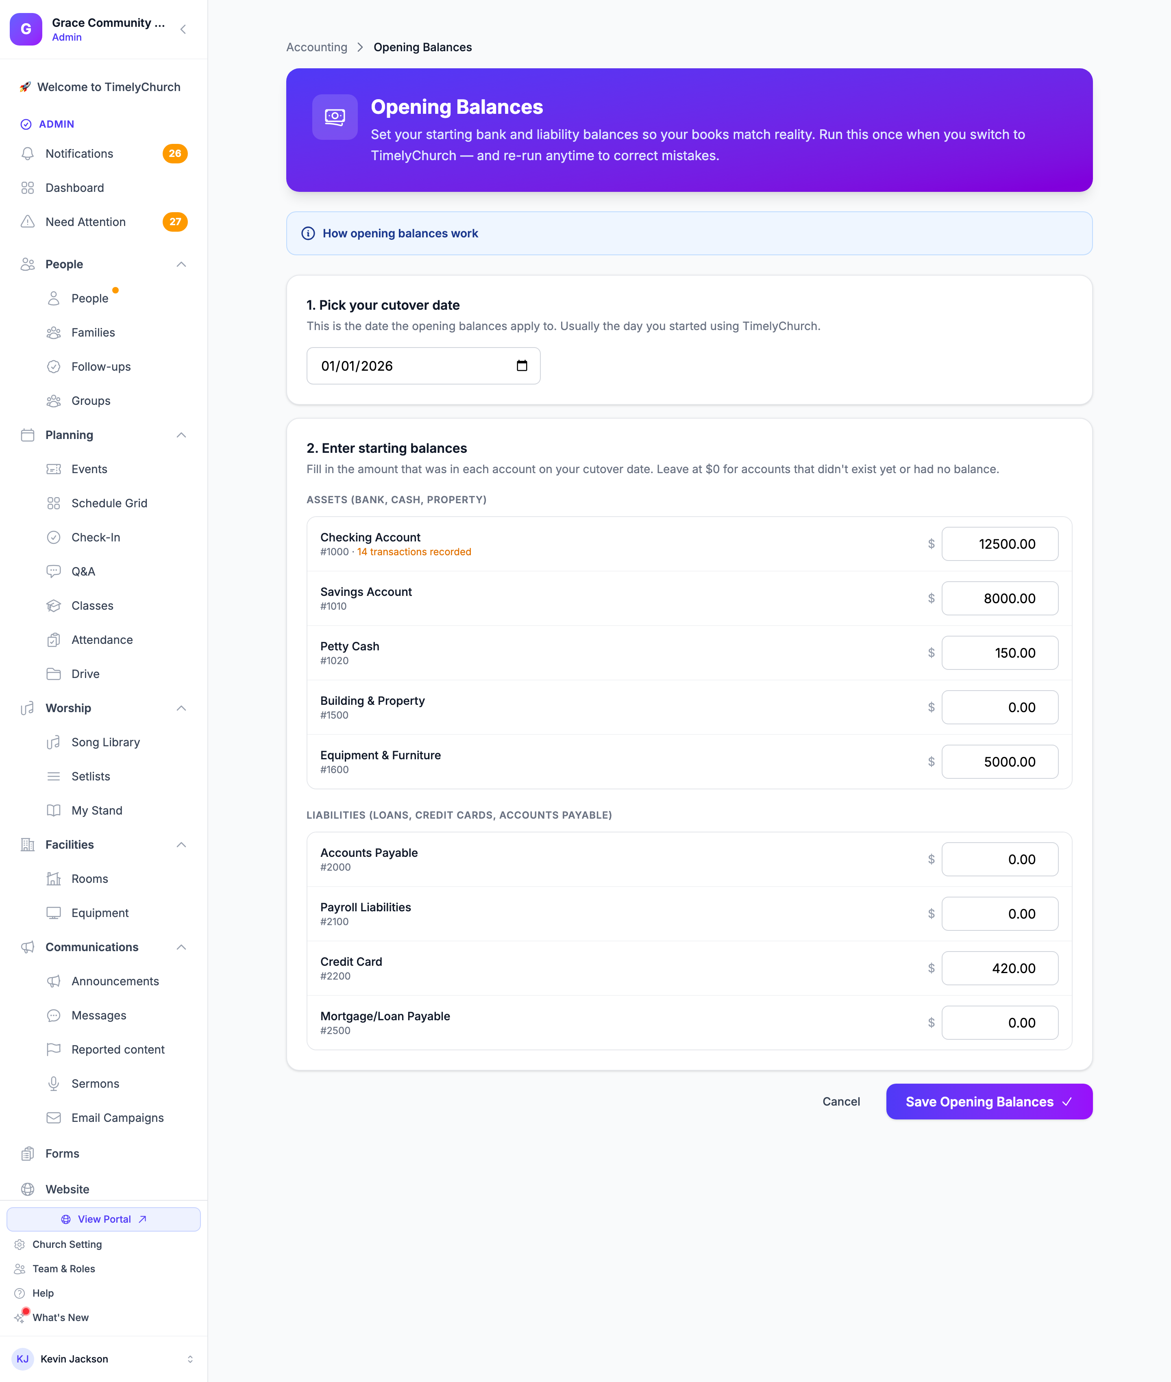Expand How opening balances work panel

click(689, 234)
